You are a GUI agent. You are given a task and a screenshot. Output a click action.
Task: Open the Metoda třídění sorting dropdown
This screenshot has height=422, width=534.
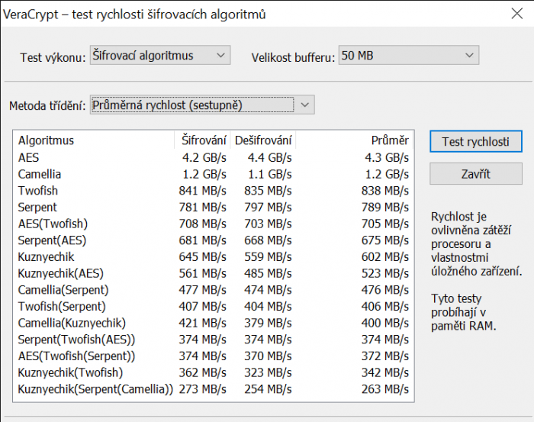(x=201, y=105)
